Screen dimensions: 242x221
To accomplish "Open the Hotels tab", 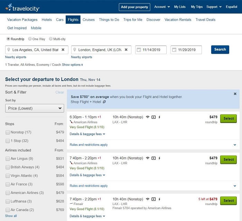I will 47,20.
